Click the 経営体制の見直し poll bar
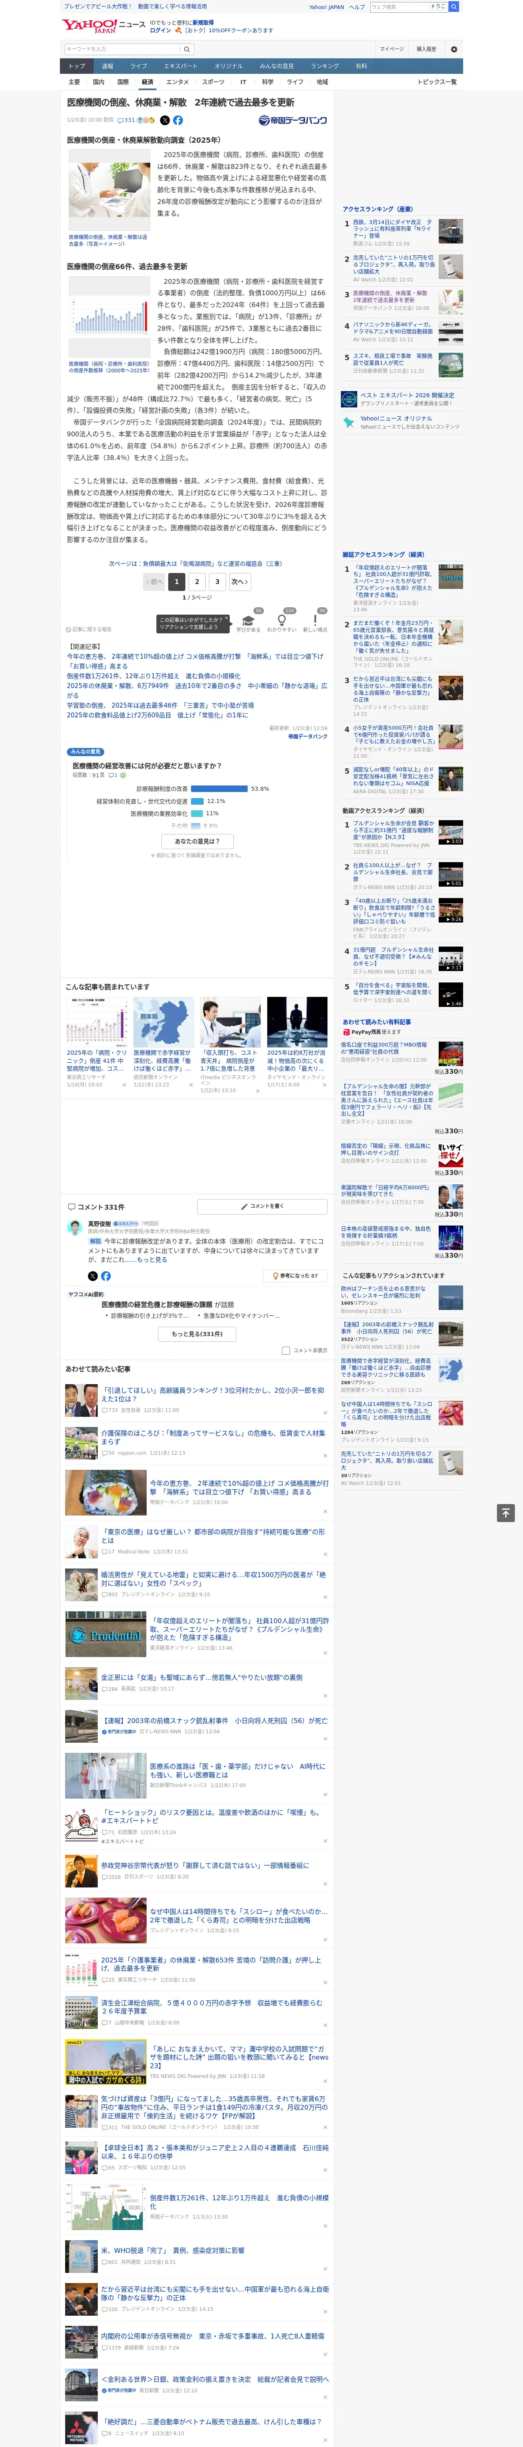The height and width of the screenshot is (2447, 523). (198, 801)
